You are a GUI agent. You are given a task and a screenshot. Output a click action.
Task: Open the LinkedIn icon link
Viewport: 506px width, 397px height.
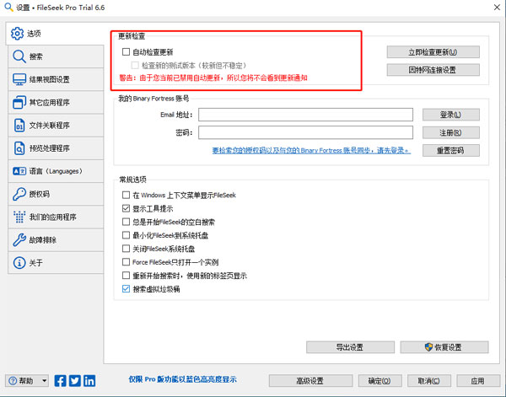[89, 381]
